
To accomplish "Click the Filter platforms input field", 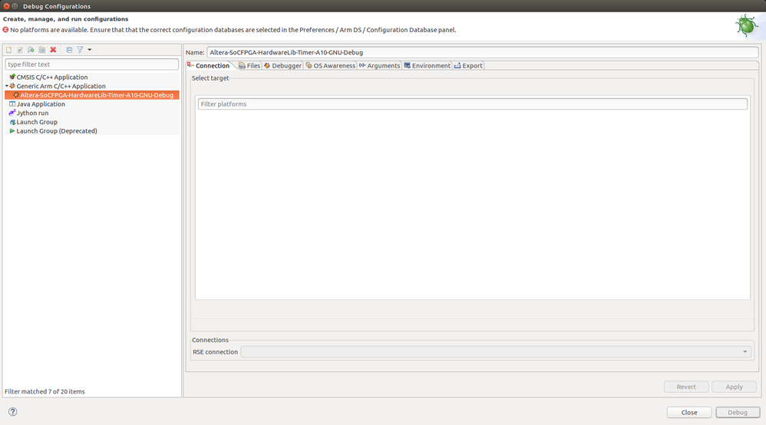I will point(472,104).
